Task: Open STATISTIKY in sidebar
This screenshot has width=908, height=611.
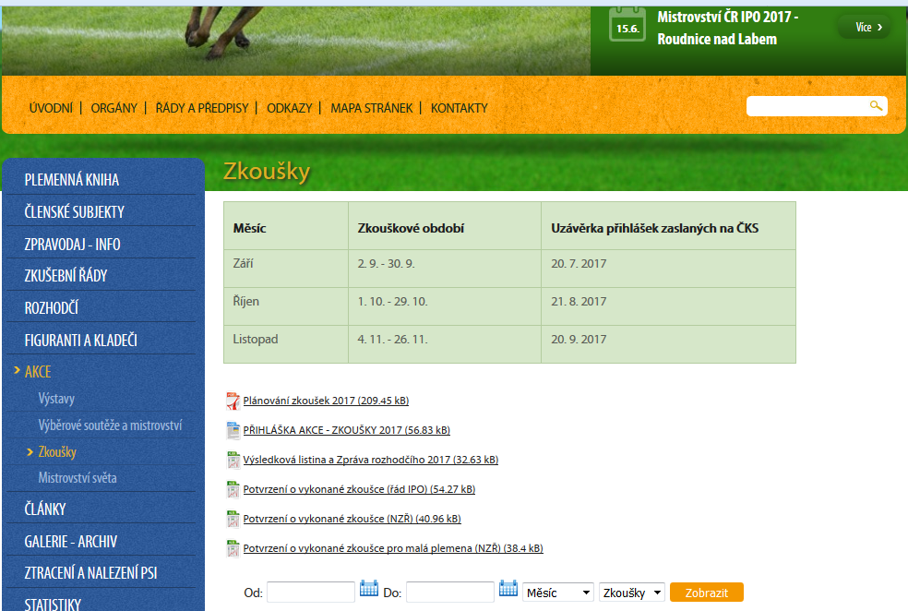Action: pyautogui.click(x=53, y=604)
